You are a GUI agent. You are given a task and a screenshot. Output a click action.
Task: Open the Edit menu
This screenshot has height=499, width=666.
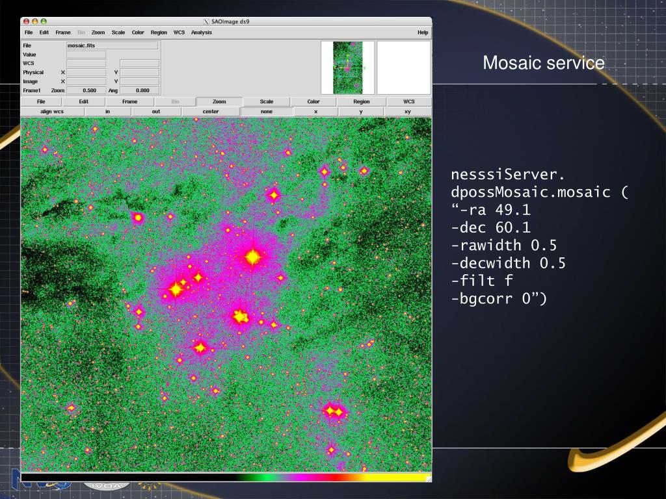tap(44, 32)
